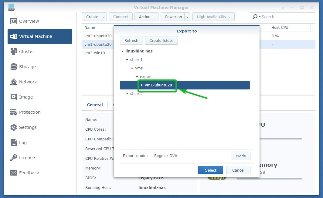Screen dimensions: 323x198
Task: Open the Power on dropdown arrow
Action: [x=187, y=17]
